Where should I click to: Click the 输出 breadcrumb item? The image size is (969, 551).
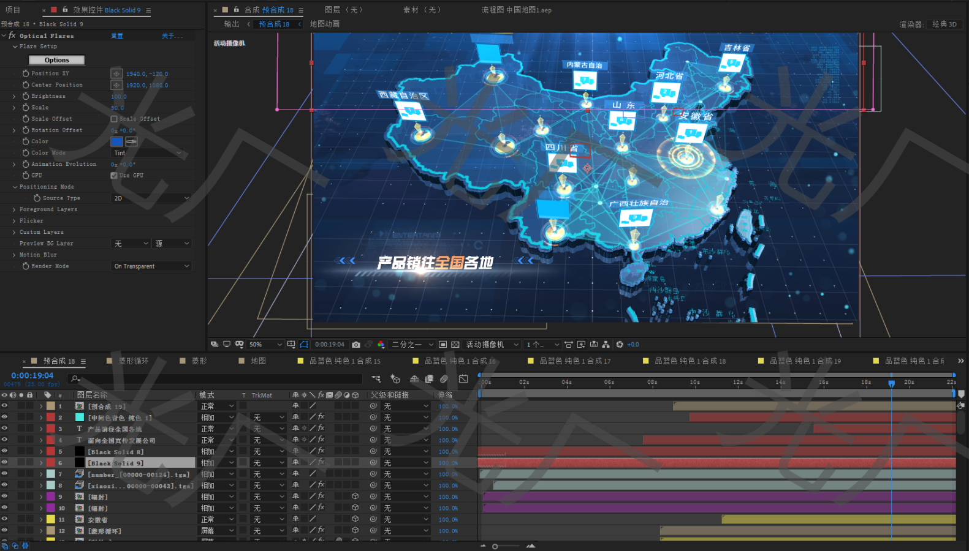click(x=232, y=24)
